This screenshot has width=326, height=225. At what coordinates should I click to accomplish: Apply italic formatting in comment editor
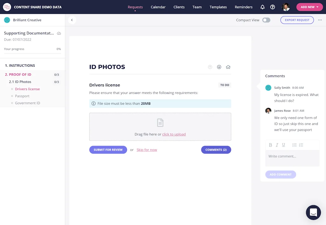click(277, 145)
